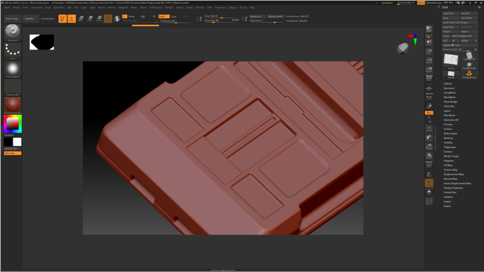Expand the Geometry subpalette
484x272 pixels.
448,88
